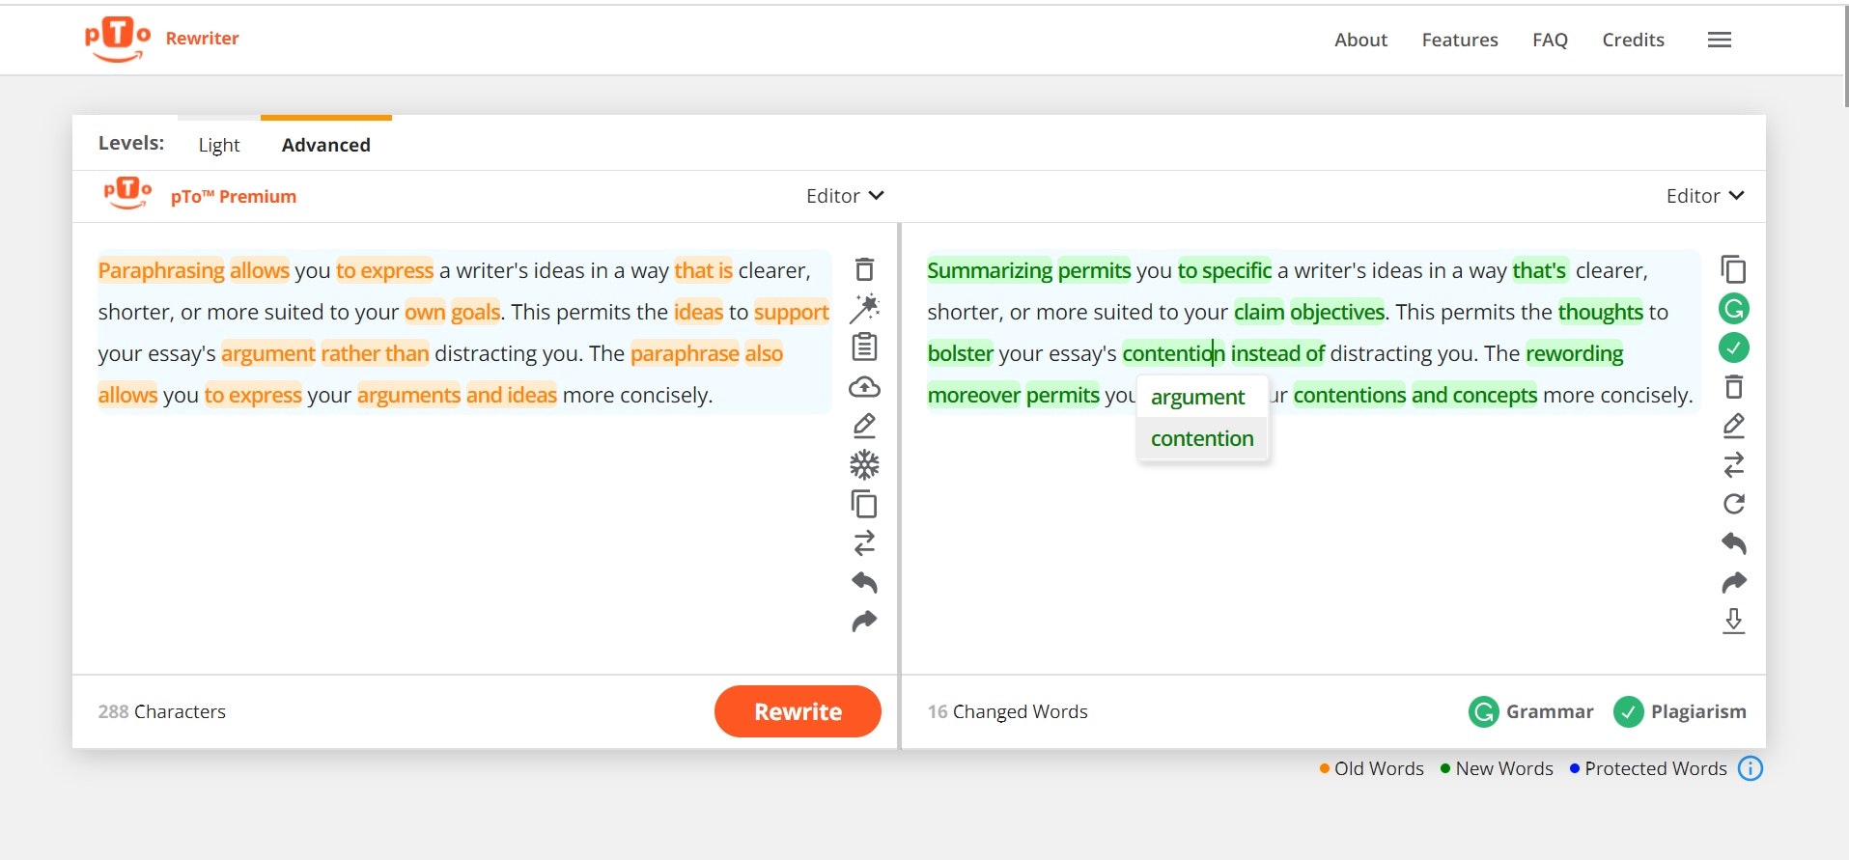1849x860 pixels.
Task: Click the Old Words legend entry
Action: tap(1371, 768)
